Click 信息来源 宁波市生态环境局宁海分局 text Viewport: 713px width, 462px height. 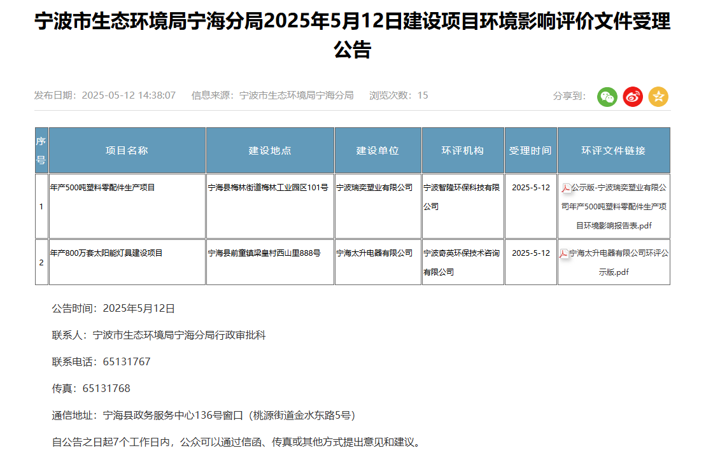click(x=272, y=95)
